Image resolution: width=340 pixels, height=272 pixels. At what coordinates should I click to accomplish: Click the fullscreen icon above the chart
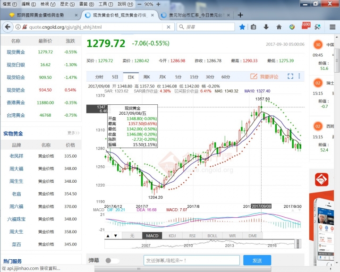[290, 76]
